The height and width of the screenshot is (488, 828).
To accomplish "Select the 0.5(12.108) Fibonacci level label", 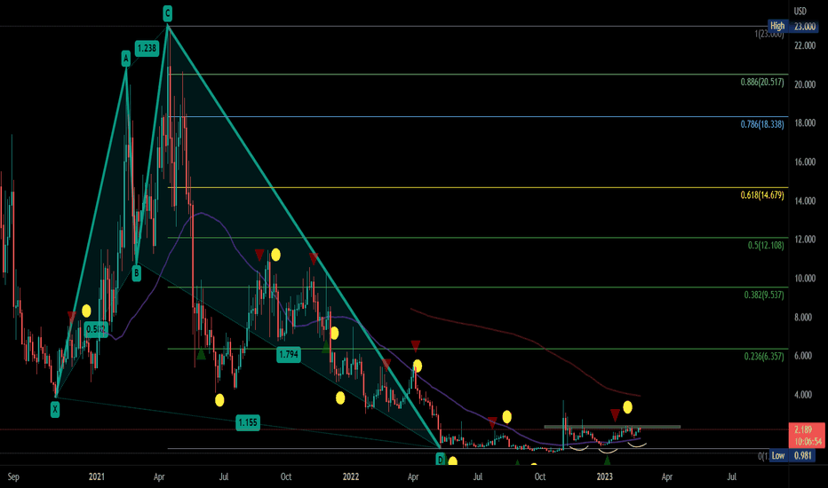I will pos(766,245).
